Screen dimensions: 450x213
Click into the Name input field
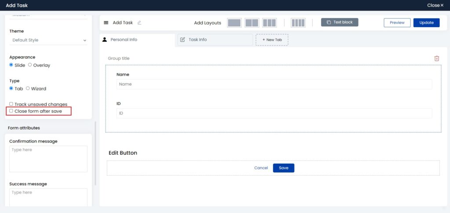point(274,84)
